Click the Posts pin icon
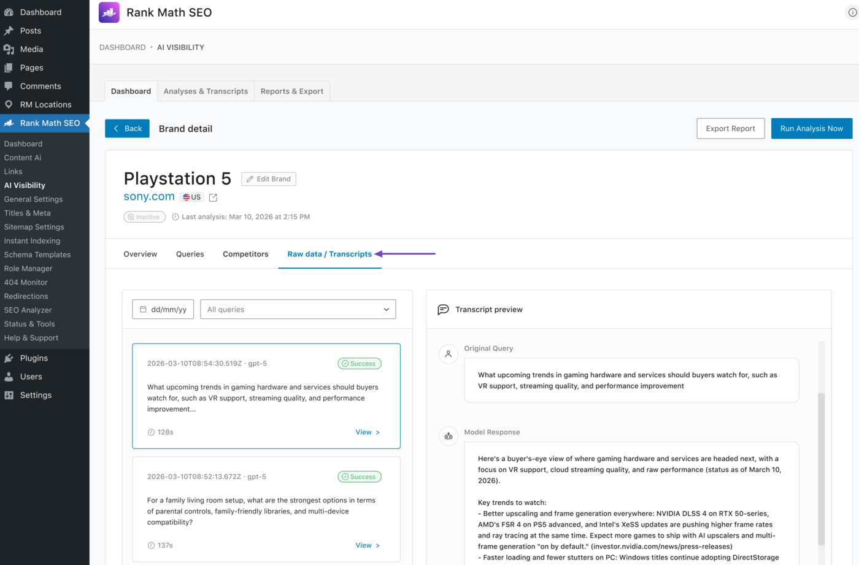The height and width of the screenshot is (565, 859). coord(9,31)
